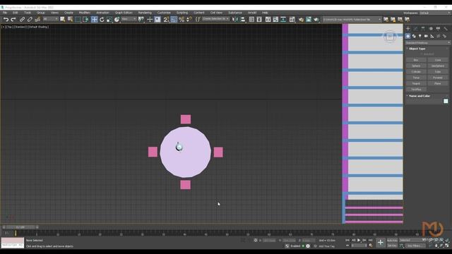Open the Workspaces Default dropdown
Screen dimensions: 452x254
coord(436,13)
